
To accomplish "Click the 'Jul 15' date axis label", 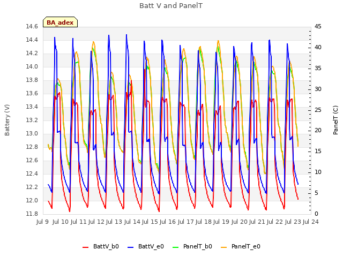I will (150, 222).
